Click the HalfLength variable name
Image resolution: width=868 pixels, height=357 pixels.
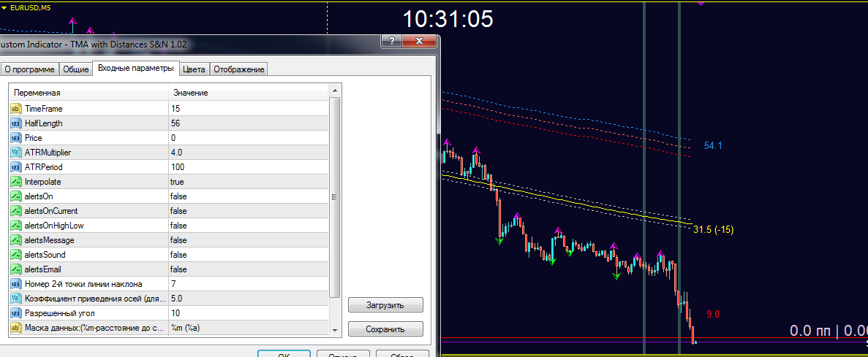[44, 123]
